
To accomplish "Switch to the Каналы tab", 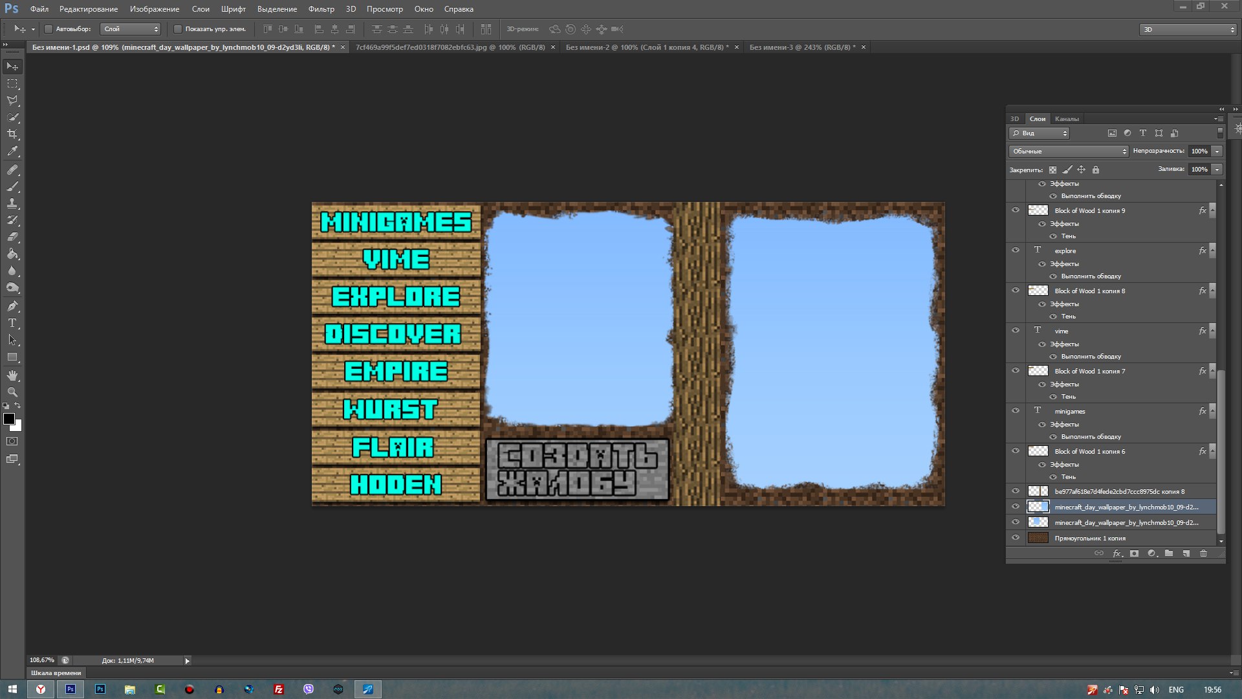I will [x=1067, y=119].
